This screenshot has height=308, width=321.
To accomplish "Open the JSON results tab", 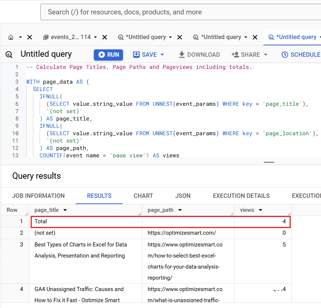I will point(183,196).
